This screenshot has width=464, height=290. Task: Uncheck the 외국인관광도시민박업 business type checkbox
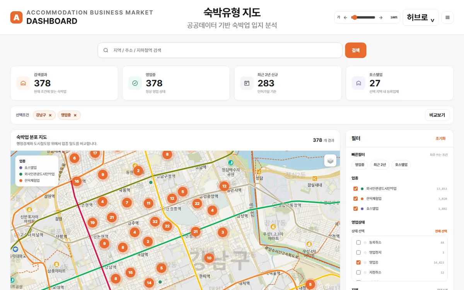click(355, 189)
